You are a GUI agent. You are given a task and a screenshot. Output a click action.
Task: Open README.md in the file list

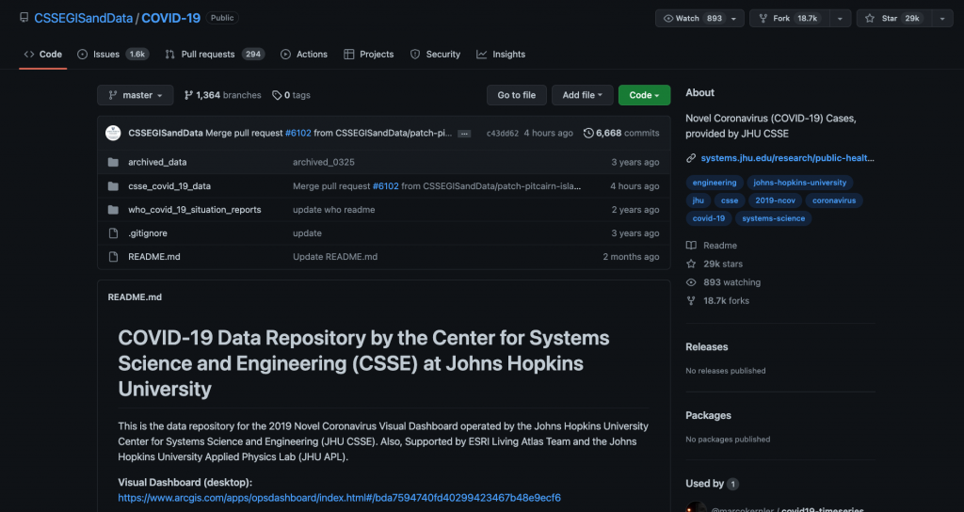154,257
